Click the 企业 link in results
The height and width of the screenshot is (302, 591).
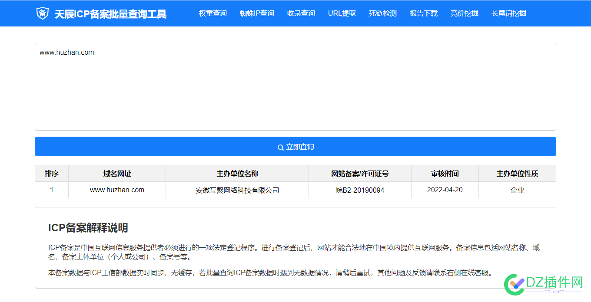point(517,190)
